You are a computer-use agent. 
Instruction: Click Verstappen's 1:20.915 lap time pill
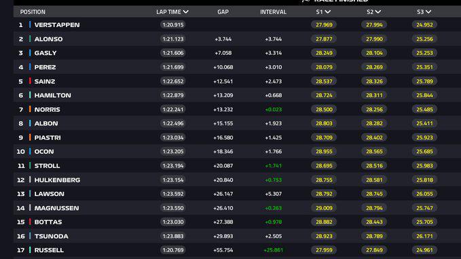pos(173,25)
